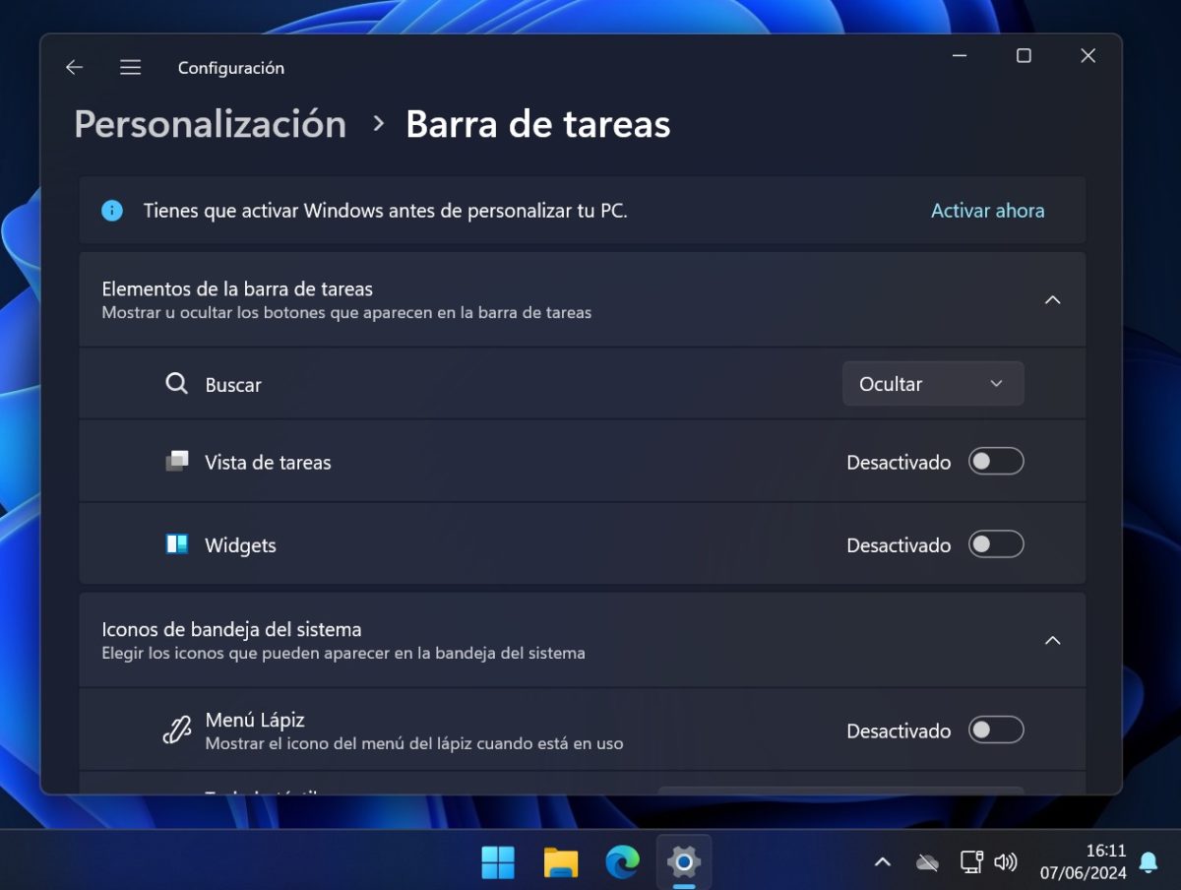Screen dimensions: 1181x890
Task: Open File Explorer from the taskbar
Action: [561, 862]
